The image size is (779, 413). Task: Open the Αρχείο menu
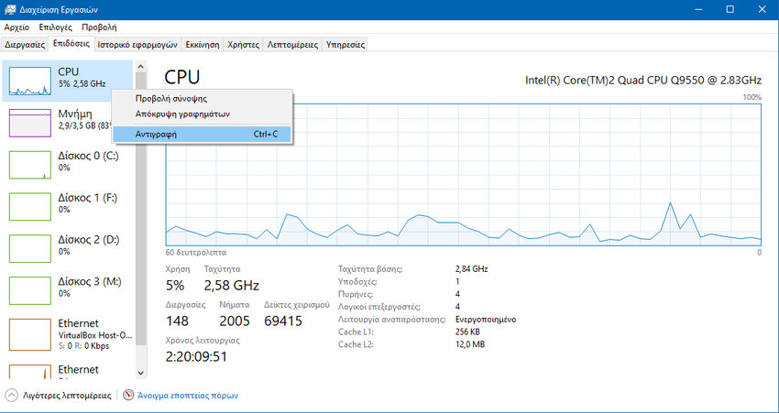(16, 27)
